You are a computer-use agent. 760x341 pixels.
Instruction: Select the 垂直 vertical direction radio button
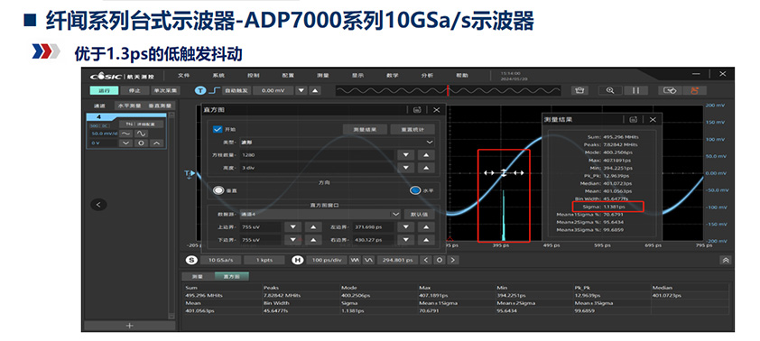pos(218,191)
